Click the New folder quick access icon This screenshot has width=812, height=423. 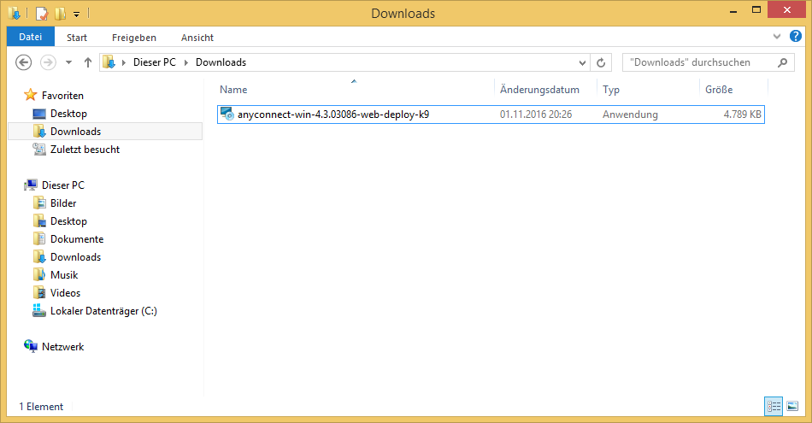point(60,14)
